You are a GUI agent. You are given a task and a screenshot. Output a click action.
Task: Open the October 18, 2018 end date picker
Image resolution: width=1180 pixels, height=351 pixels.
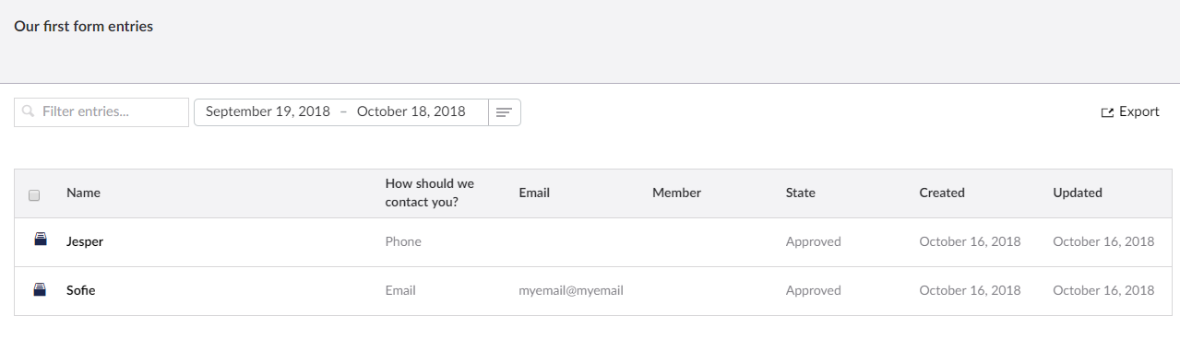[x=411, y=111]
